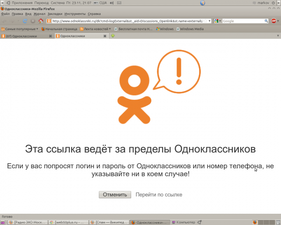Switch to Спам — Википед... taskbar window
The image size is (281, 225).
click(109, 223)
